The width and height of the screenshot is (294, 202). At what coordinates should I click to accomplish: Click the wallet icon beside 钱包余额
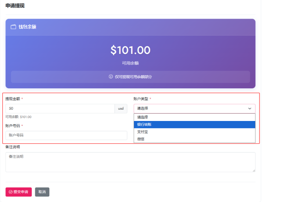point(13,27)
